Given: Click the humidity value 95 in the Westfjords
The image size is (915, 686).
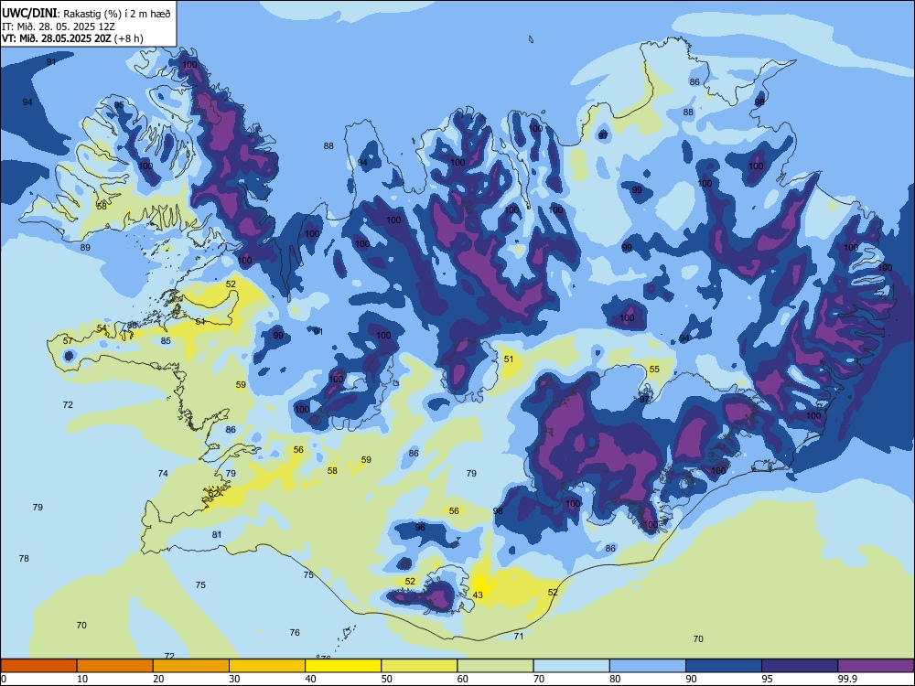Looking at the screenshot, I should point(119,105).
